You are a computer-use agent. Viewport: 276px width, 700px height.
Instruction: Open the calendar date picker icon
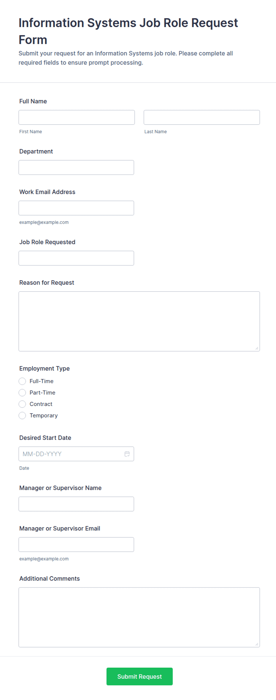click(127, 454)
